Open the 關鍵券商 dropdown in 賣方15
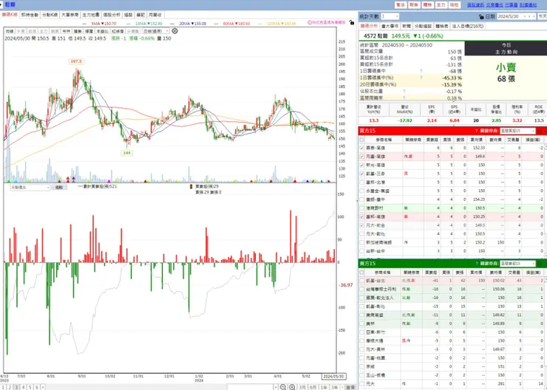The image size is (547, 390). [517, 264]
